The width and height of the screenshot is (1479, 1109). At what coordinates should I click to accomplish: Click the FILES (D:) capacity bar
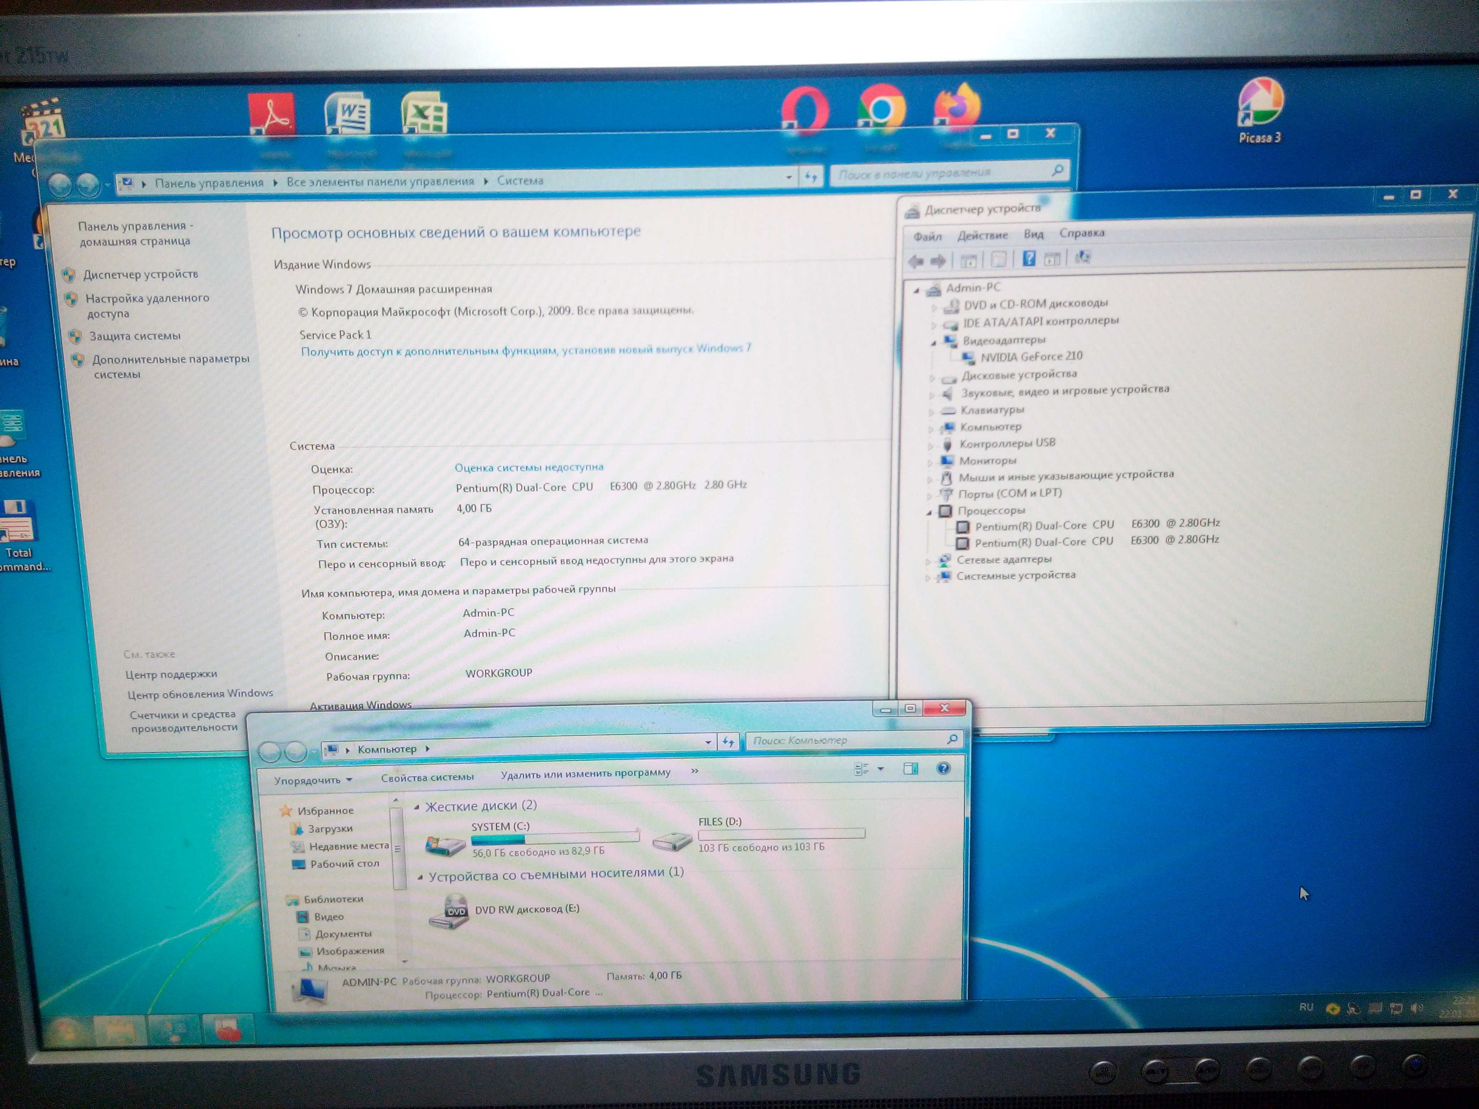(x=781, y=834)
